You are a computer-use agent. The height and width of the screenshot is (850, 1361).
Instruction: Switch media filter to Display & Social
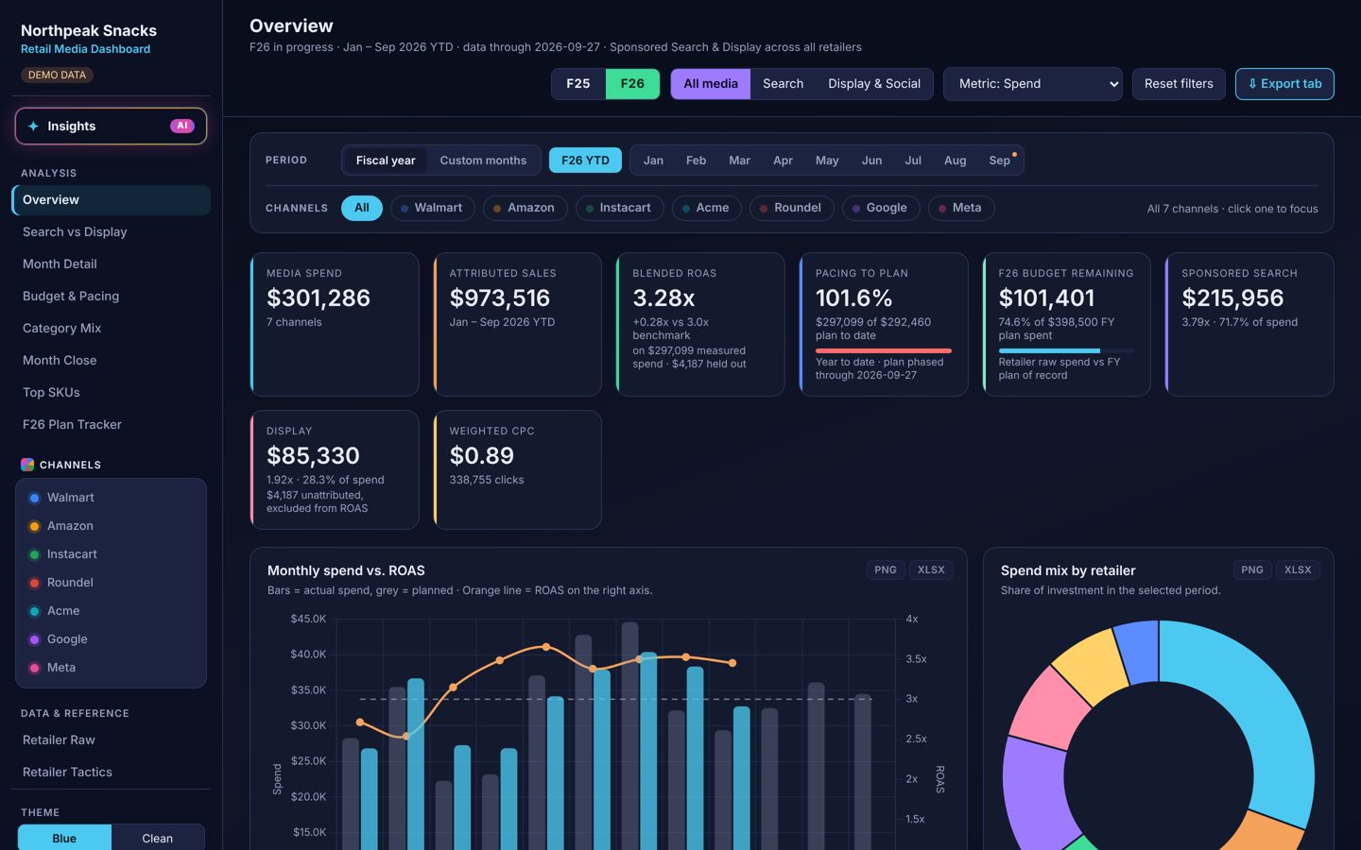pyautogui.click(x=874, y=84)
